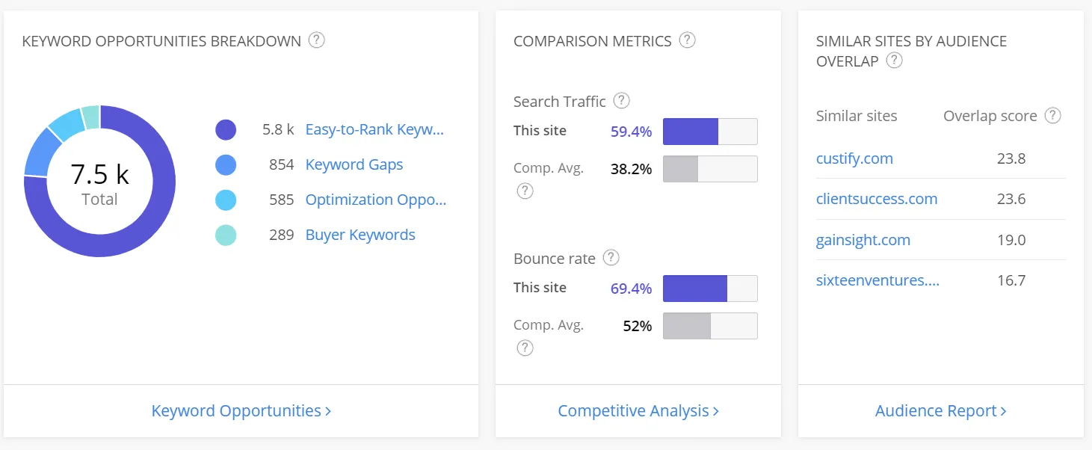The image size is (1092, 450).
Task: Click help icon under Bounce rate Comp. Avg.
Action: pyautogui.click(x=525, y=348)
